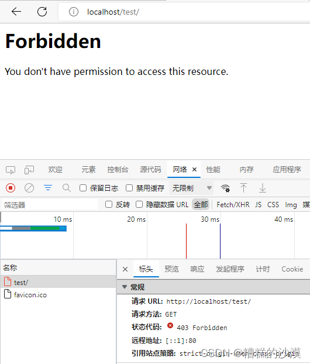Screen dimensions: 310x364
Task: Check the 隐藏数据 URL checkbox
Action: coord(139,204)
